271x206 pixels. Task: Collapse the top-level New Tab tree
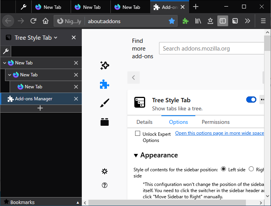tap(5, 63)
